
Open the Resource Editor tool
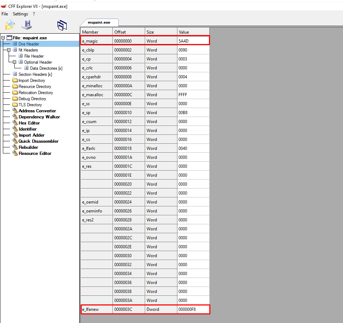pyautogui.click(x=35, y=154)
